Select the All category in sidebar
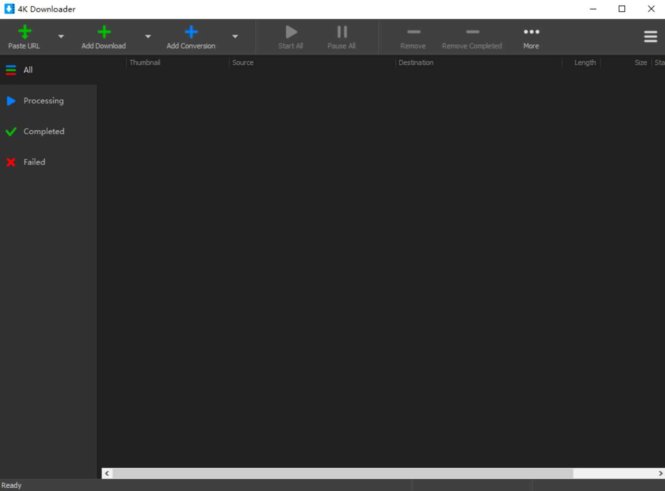 [x=28, y=69]
